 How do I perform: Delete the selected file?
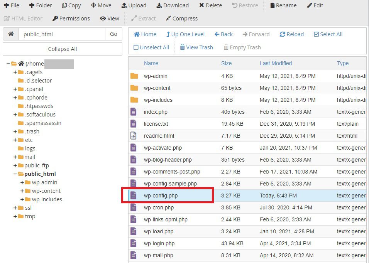(210, 5)
